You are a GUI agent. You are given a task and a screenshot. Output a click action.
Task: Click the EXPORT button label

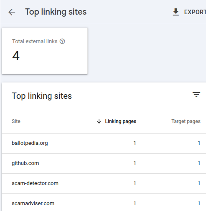click(195, 12)
